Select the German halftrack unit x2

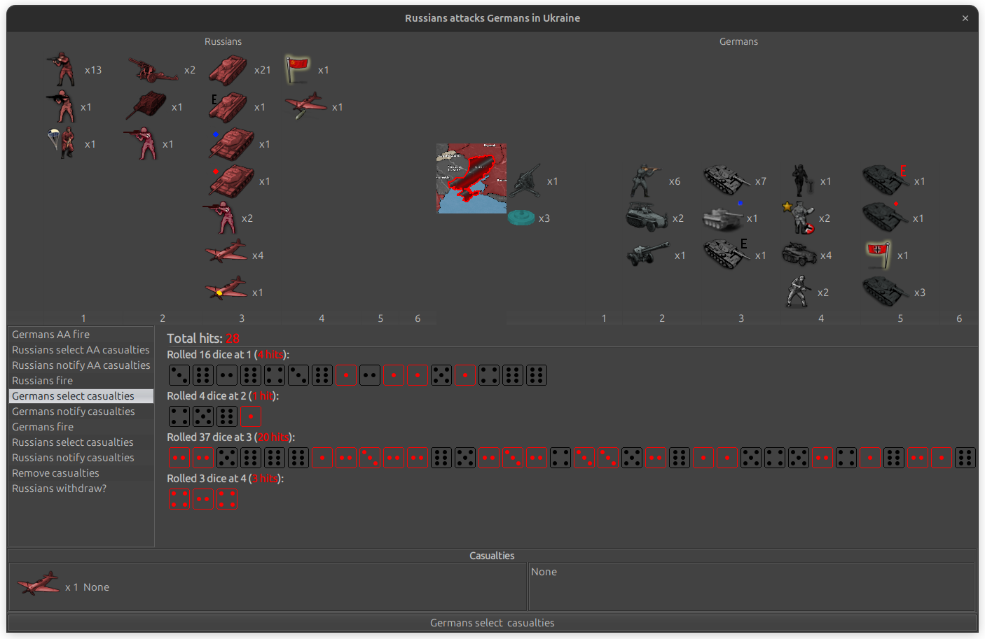point(645,217)
